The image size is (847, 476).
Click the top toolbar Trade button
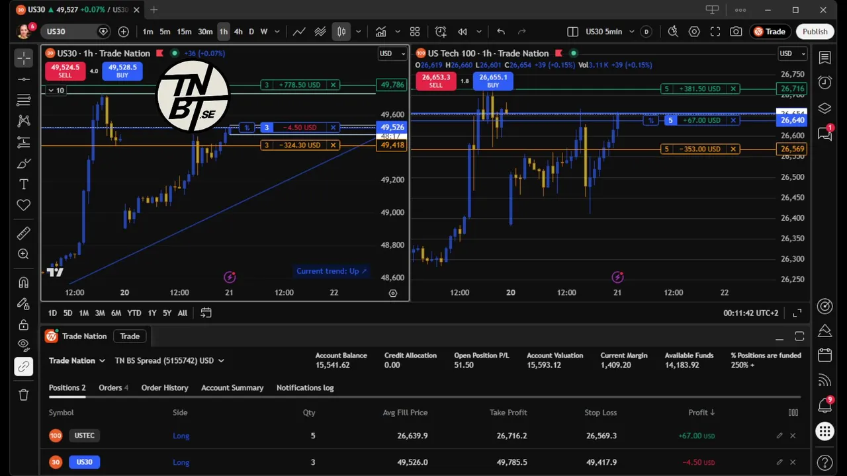coord(769,32)
